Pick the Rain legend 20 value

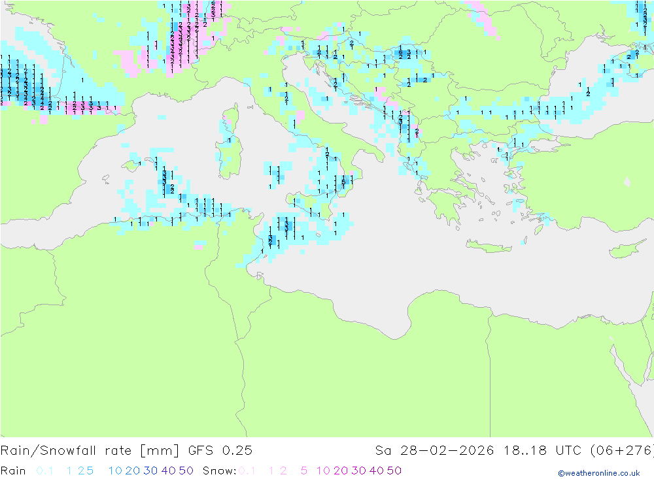coord(133,471)
